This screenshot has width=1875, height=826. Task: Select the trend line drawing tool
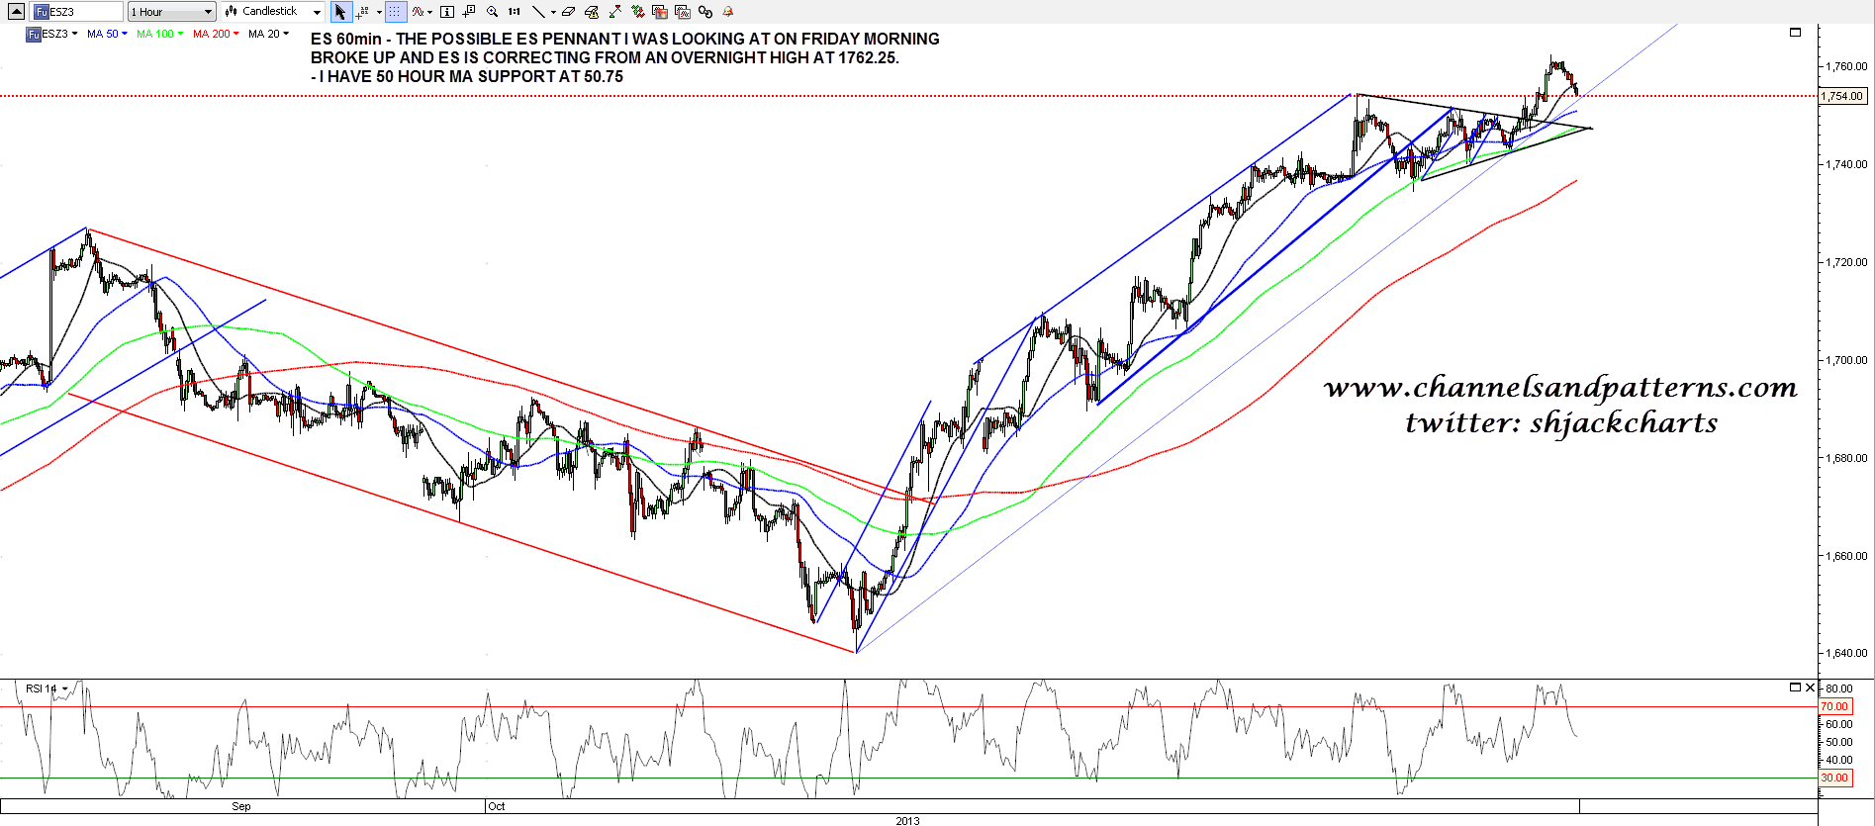point(537,12)
